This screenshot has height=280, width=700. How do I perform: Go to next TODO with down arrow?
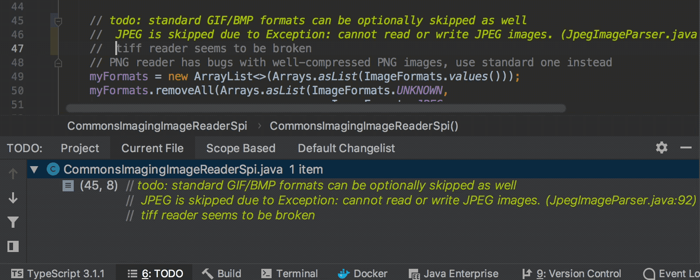pyautogui.click(x=13, y=198)
